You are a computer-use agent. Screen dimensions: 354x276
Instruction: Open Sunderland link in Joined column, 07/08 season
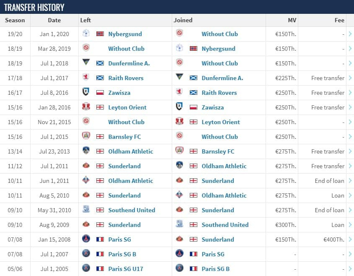pos(218,240)
